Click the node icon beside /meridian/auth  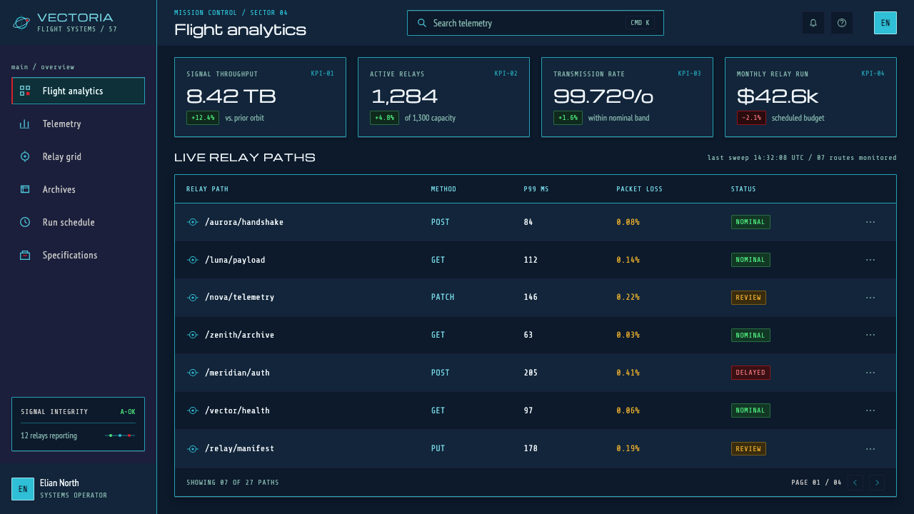point(192,373)
